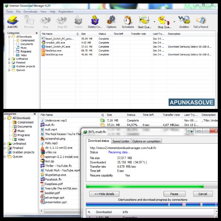The height and width of the screenshot is (221, 221).
Task: Cancel the mult.flv download
Action: (203, 194)
